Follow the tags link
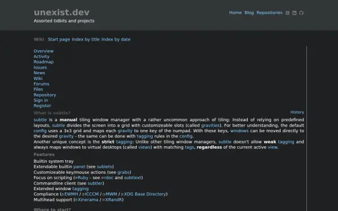Image resolution: width=338 pixels, height=211 pixels. pos(189,147)
